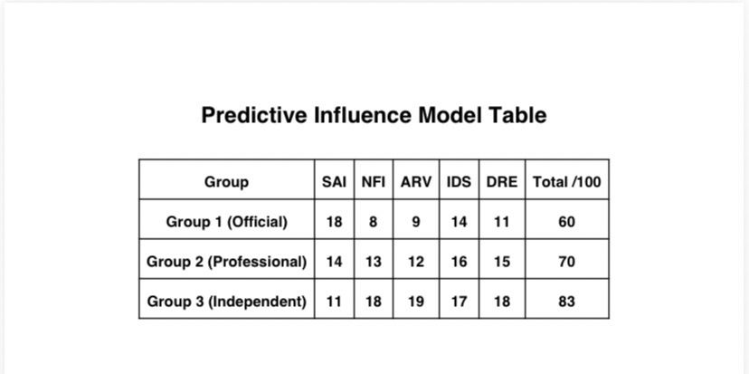Select the Group column header cell
The image size is (749, 374).
coord(226,182)
